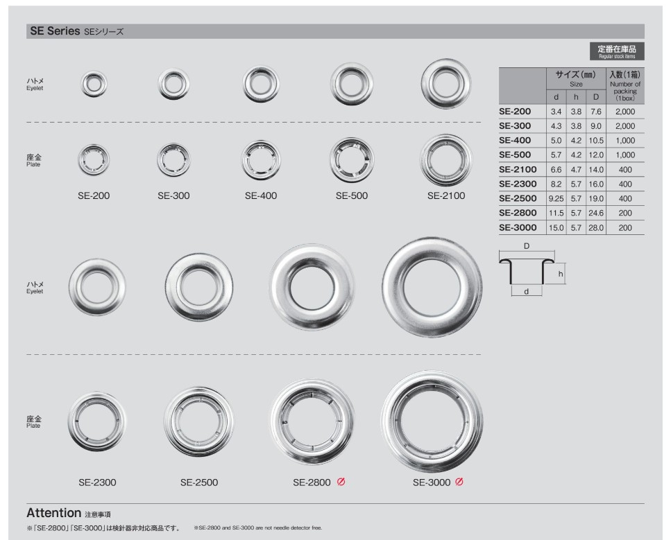The height and width of the screenshot is (540, 671).
Task: Click the SE-2300 eyelet image
Action: click(x=97, y=285)
